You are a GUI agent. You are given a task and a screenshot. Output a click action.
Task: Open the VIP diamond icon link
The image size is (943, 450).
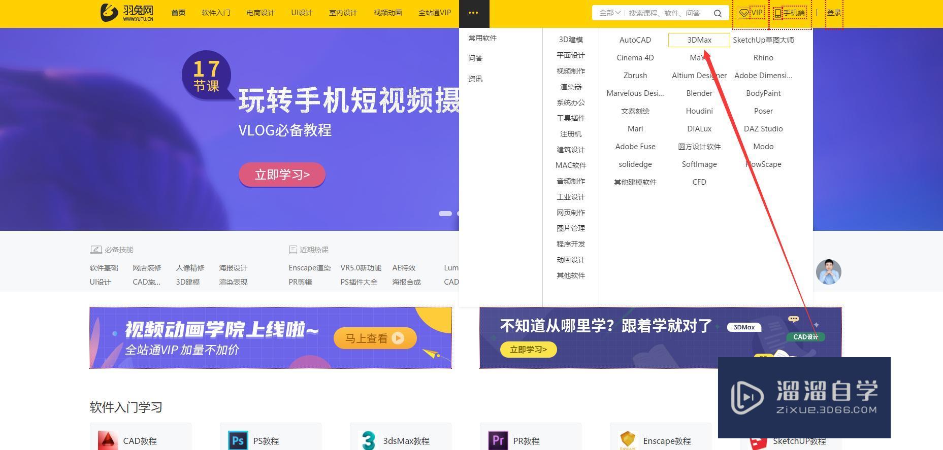pos(744,13)
